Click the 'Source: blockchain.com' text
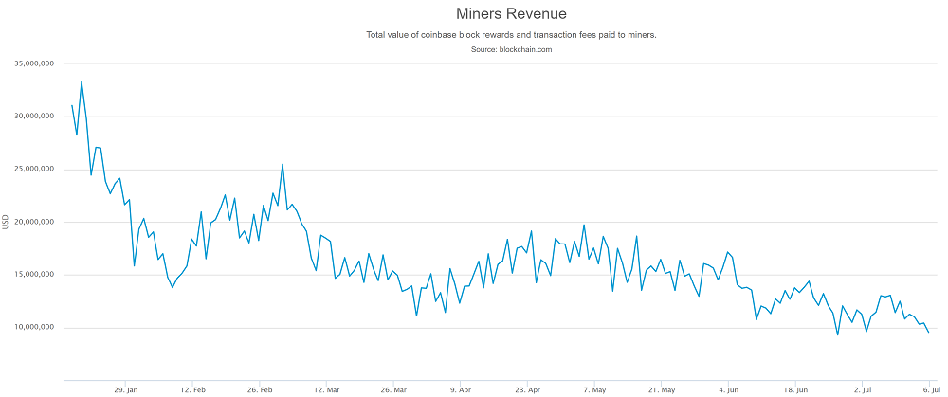This screenshot has width=948, height=397. pos(512,50)
